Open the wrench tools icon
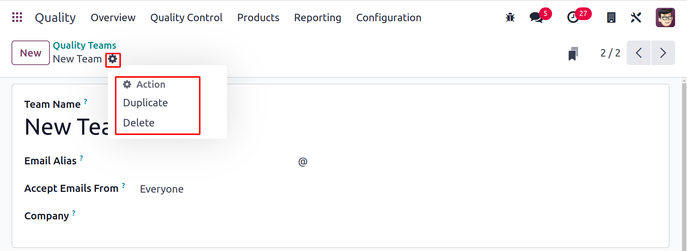Screen dimensions: 687x251 636,17
